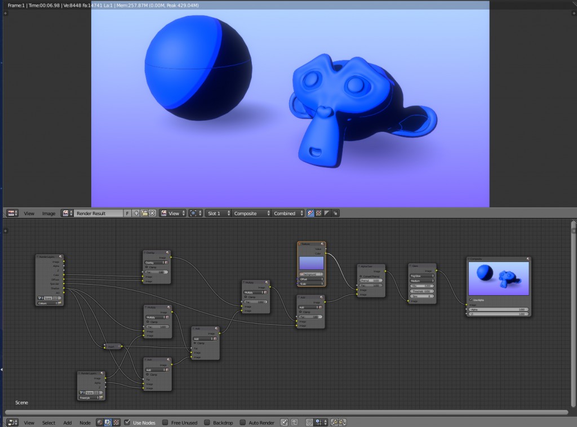Image resolution: width=577 pixels, height=427 pixels.
Task: Click the color channel display icon
Action: click(x=318, y=213)
